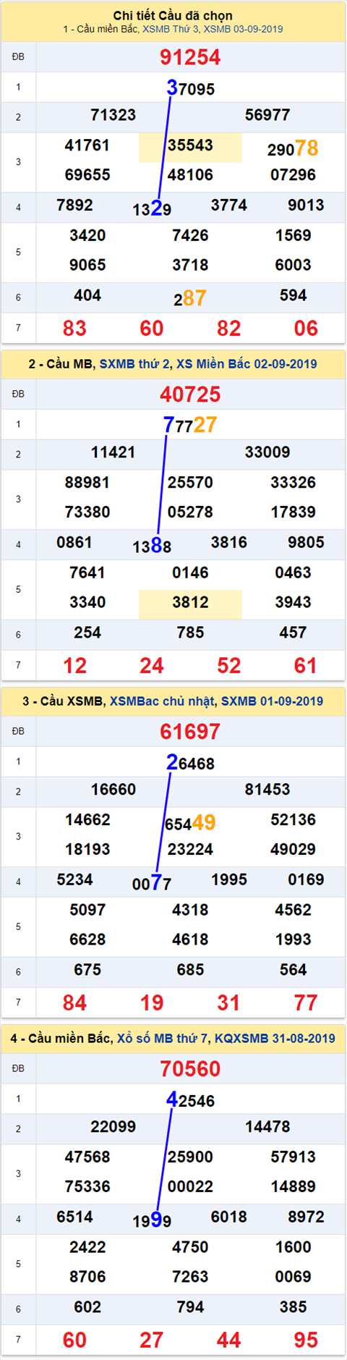This screenshot has width=347, height=1360.
Task: Select number 287 in prize 6
Action: pos(190,298)
